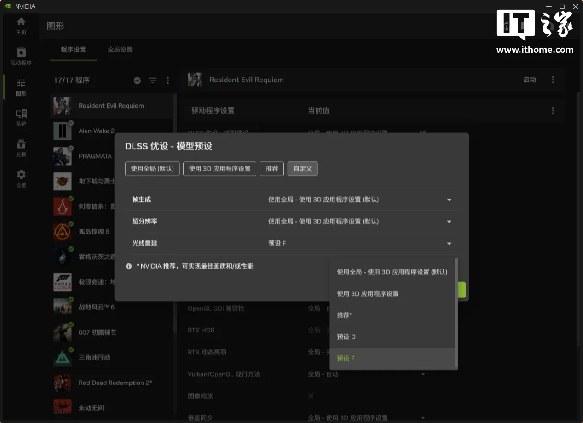The image size is (583, 423).
Task: Open more options beside the 启动 button
Action: pyautogui.click(x=553, y=80)
